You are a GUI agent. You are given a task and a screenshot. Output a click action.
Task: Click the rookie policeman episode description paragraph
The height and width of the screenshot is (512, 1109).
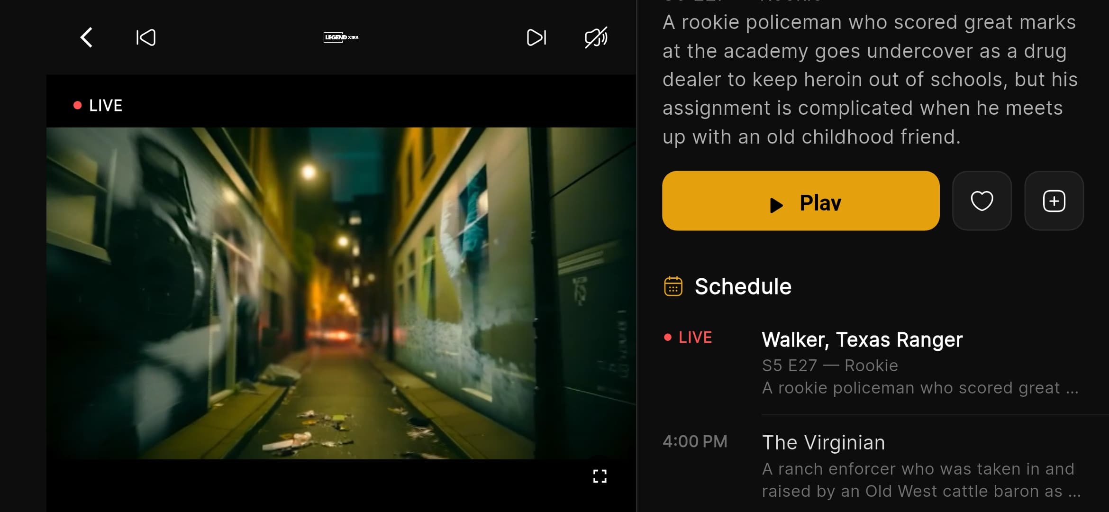tap(870, 80)
